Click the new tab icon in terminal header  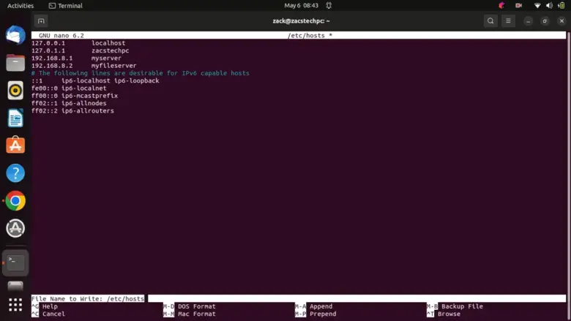tap(41, 21)
